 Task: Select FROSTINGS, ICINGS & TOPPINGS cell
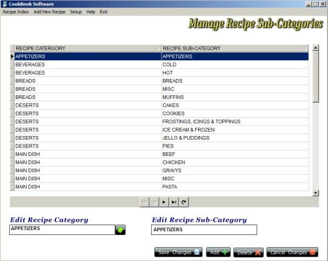(x=235, y=121)
